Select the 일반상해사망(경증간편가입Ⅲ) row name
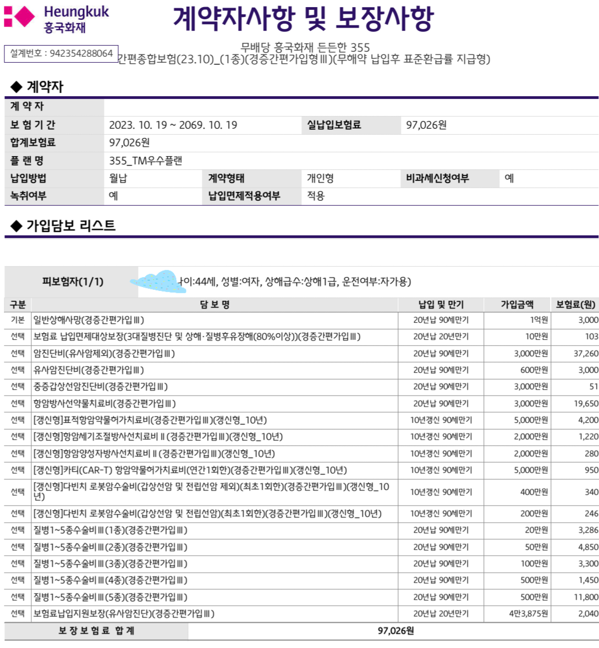 click(89, 320)
